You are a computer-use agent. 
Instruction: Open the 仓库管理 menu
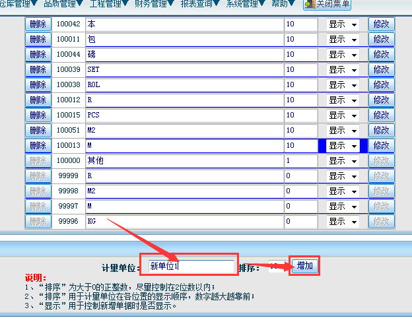[x=18, y=4]
